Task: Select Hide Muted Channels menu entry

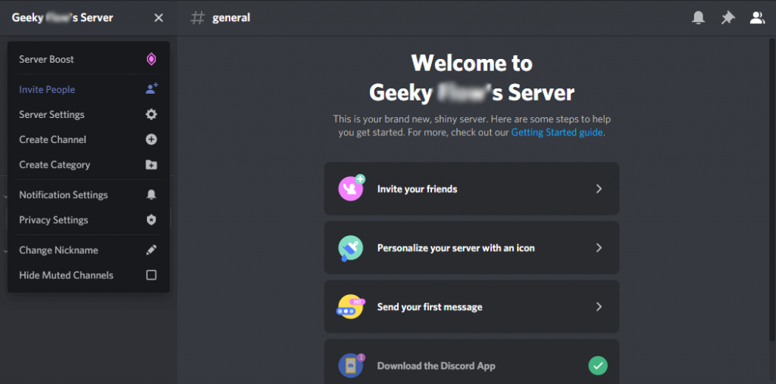Action: (x=88, y=275)
